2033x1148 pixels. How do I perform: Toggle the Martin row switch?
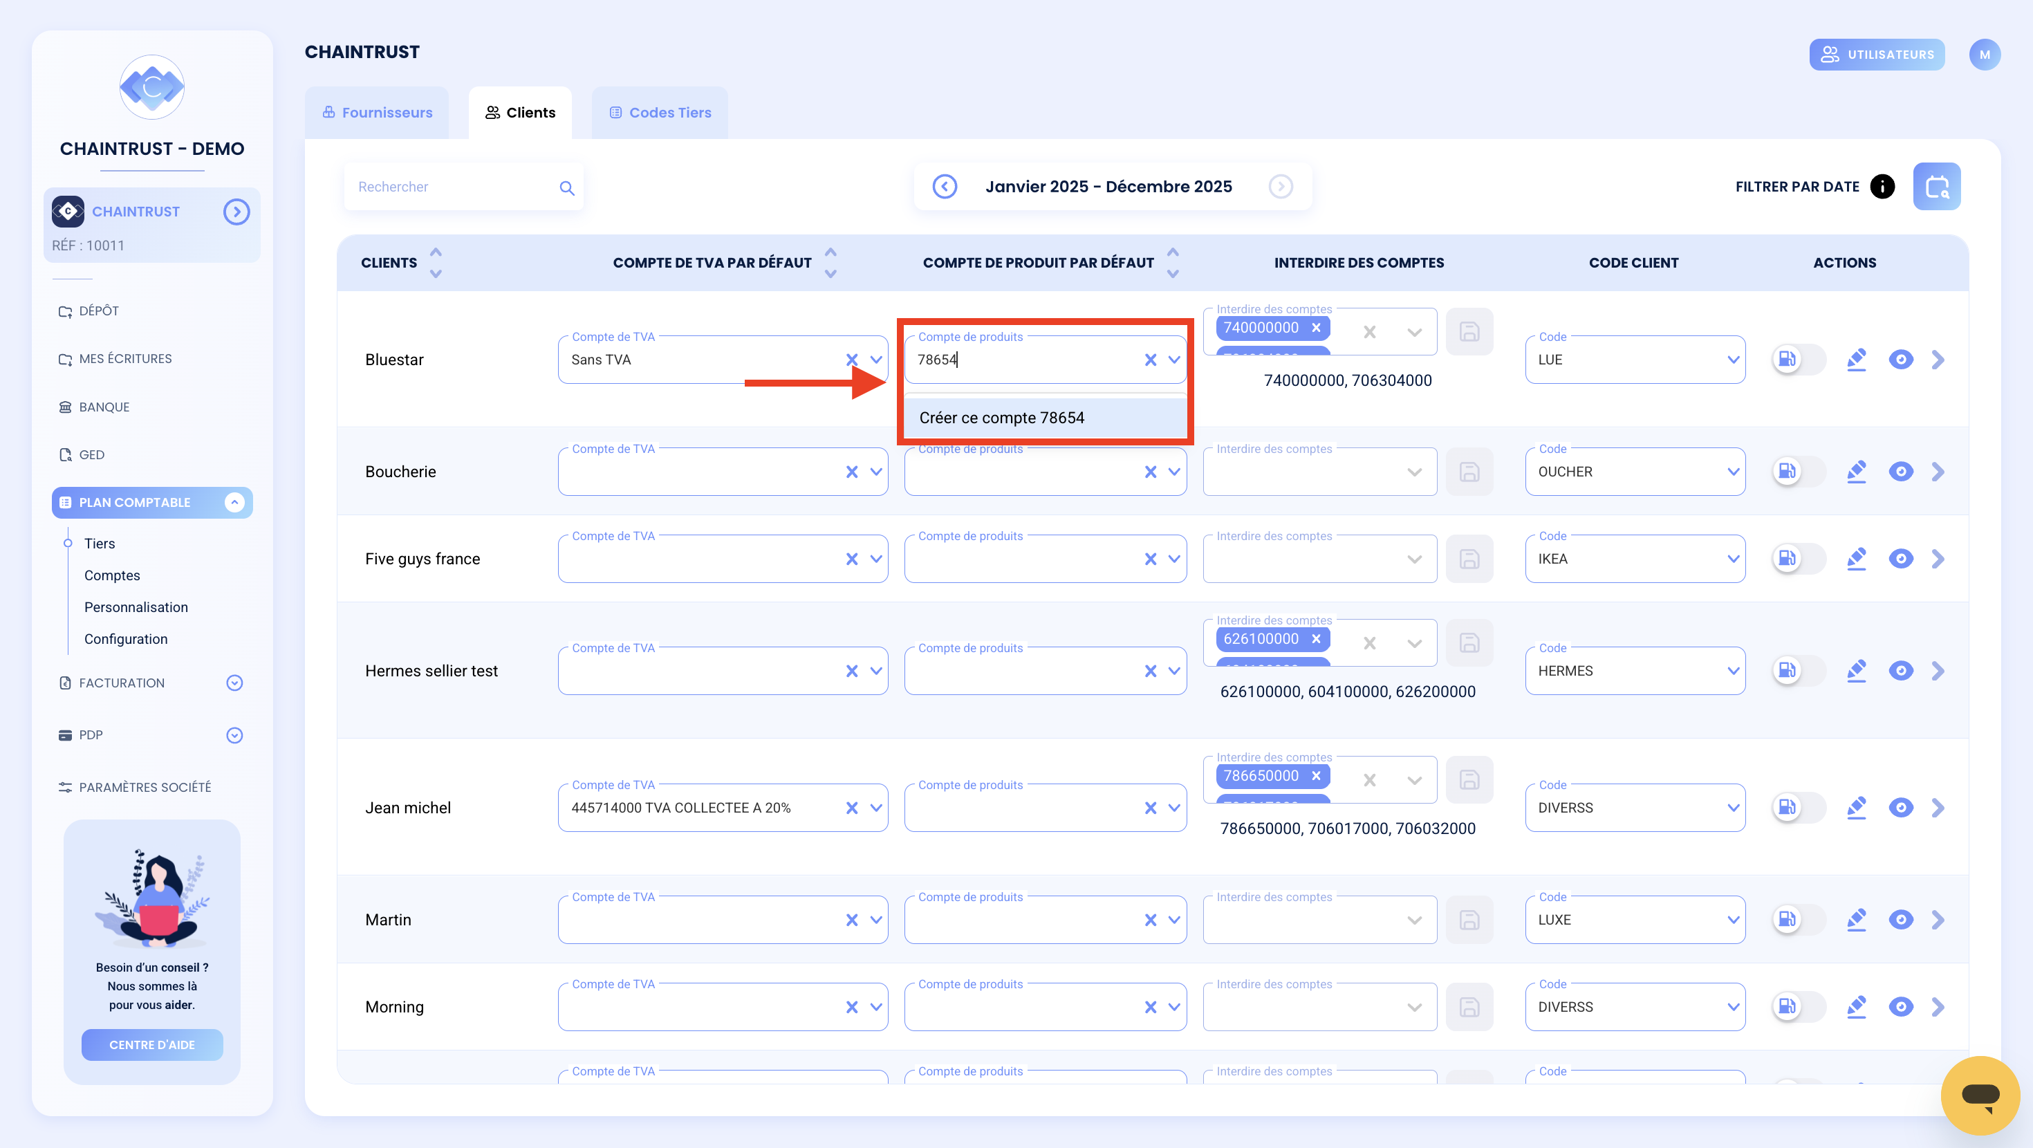pos(1798,919)
